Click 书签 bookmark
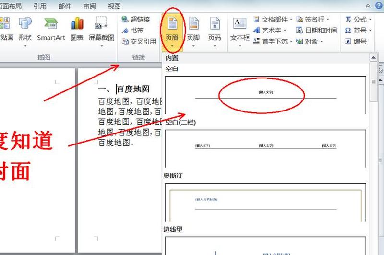The height and width of the screenshot is (255, 384). click(x=132, y=31)
